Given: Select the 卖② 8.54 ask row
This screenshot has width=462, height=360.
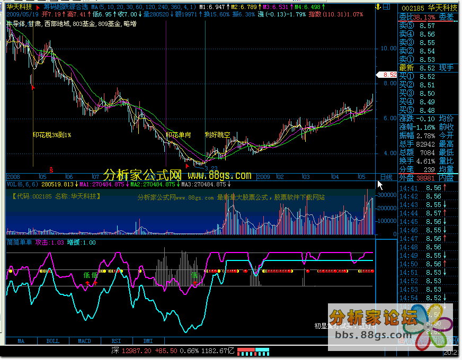Looking at the screenshot, I should (x=428, y=51).
